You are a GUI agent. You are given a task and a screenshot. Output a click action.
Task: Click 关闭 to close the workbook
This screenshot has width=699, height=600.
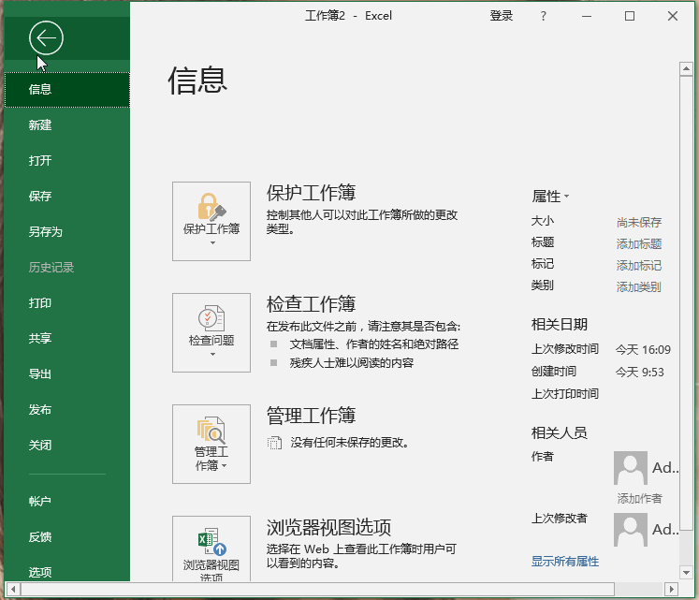coord(66,446)
